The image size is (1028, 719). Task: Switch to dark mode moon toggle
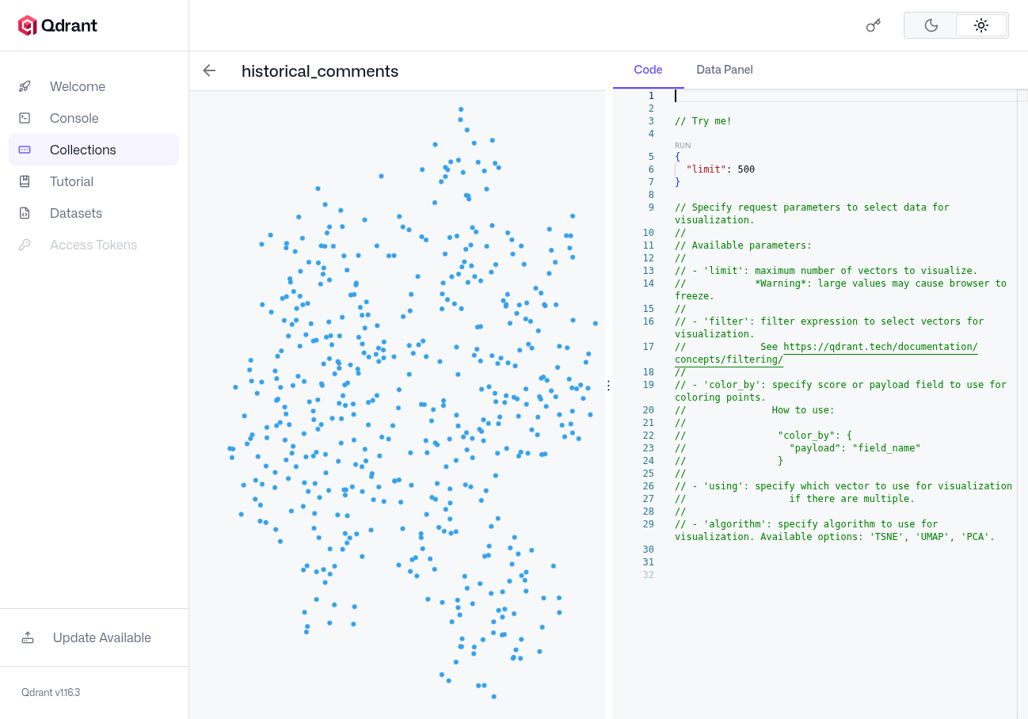931,25
